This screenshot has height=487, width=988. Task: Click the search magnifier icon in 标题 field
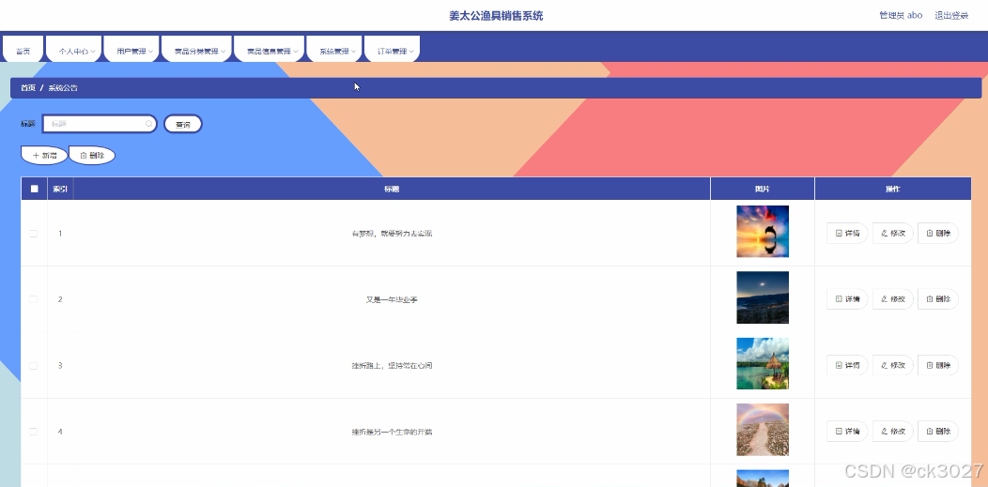pyautogui.click(x=148, y=124)
